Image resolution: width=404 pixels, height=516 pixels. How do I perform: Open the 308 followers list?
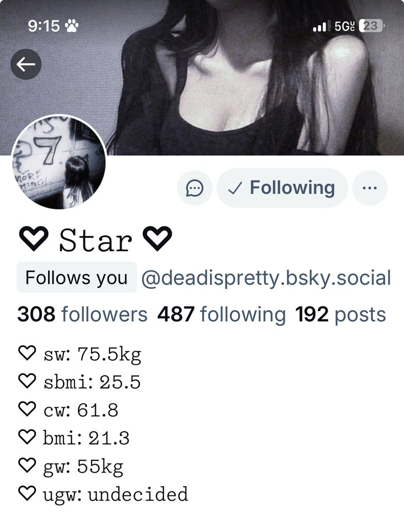[x=82, y=314]
